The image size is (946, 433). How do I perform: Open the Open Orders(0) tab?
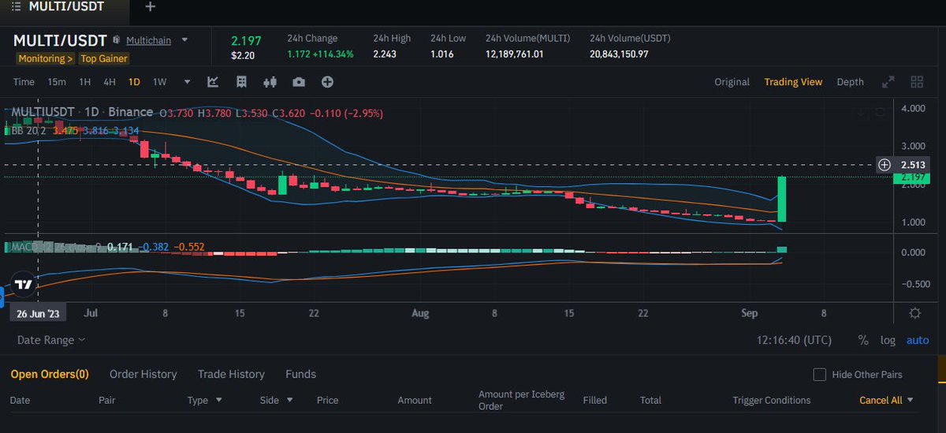coord(50,374)
